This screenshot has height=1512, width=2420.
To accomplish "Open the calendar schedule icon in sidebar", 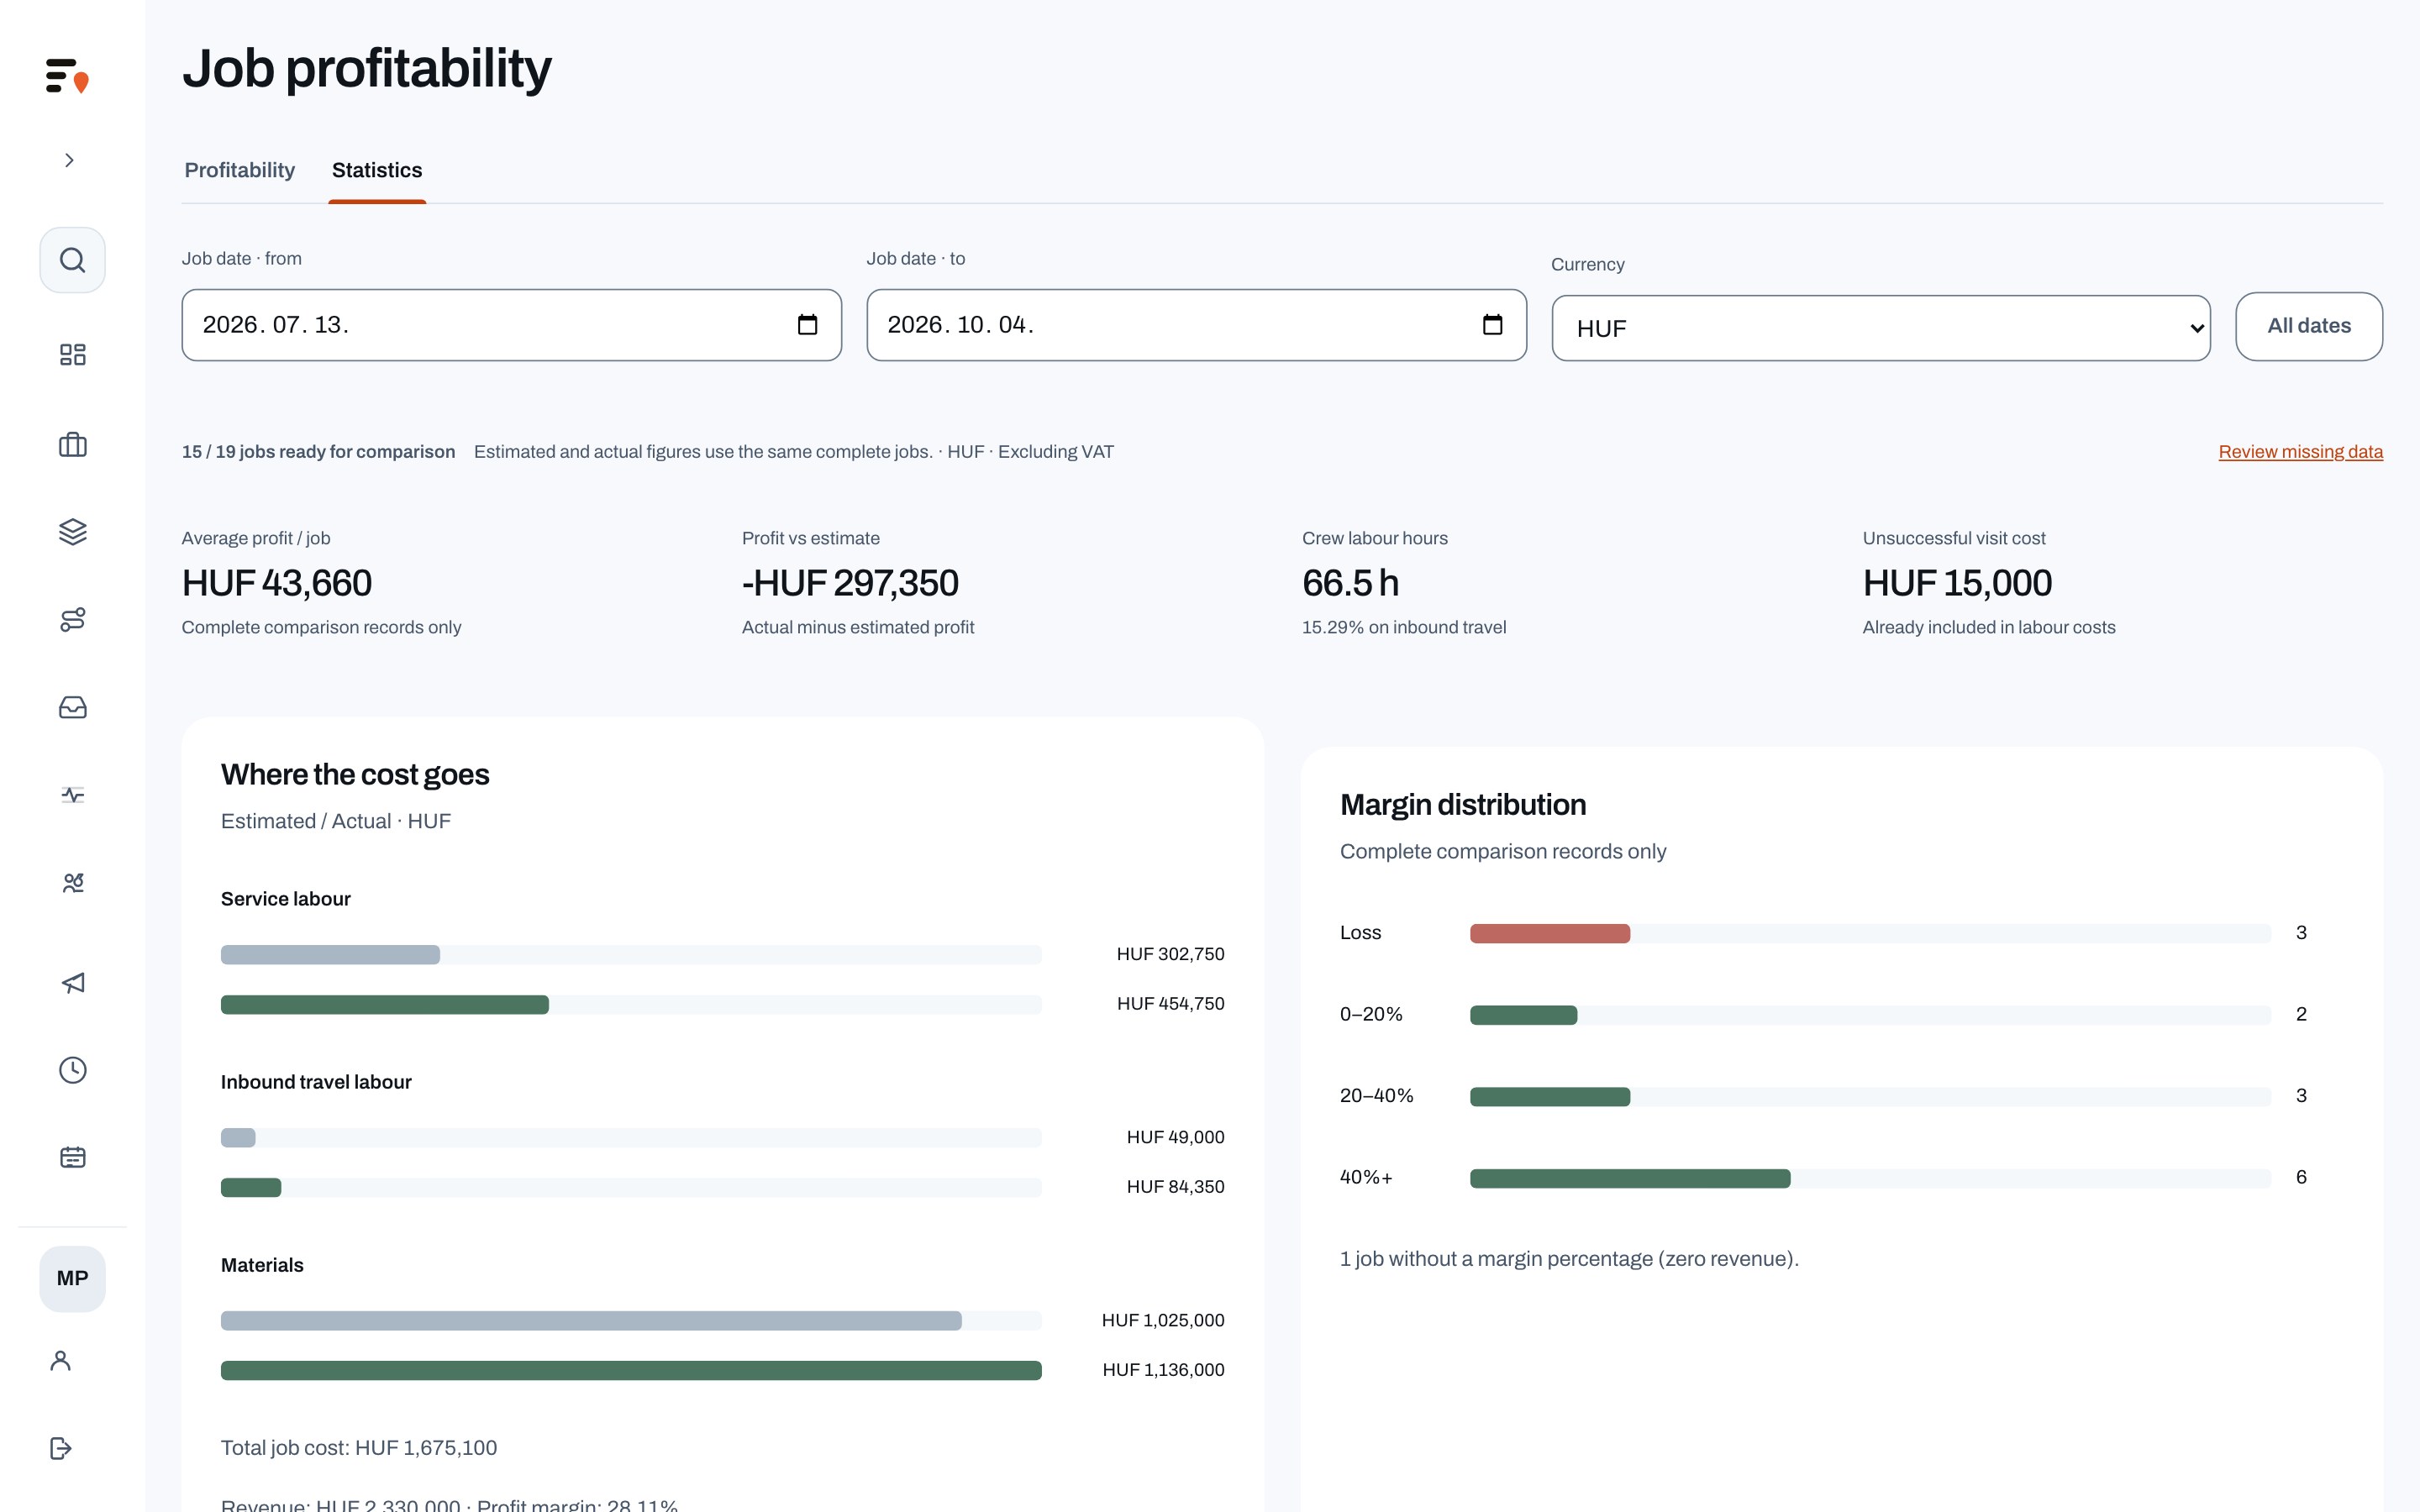I will click(x=72, y=1157).
